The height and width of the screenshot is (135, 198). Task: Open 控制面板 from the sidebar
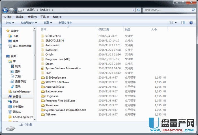[16, 107]
